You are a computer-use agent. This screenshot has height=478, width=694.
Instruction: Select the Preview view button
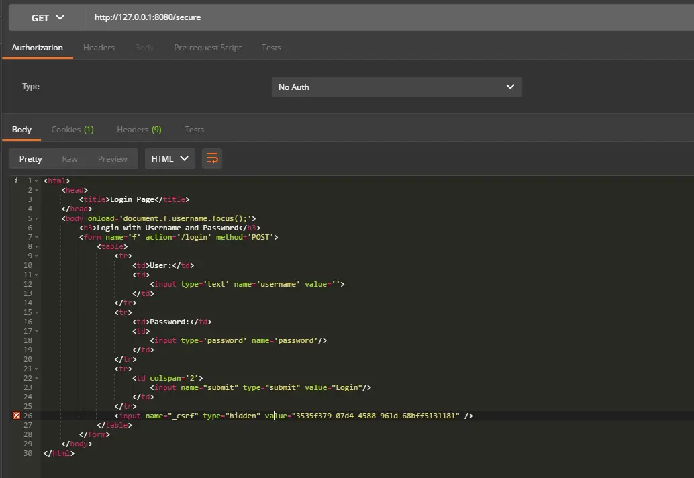click(x=112, y=159)
